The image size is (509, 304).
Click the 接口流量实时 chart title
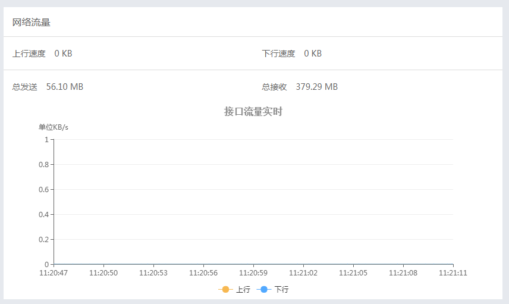[253, 112]
